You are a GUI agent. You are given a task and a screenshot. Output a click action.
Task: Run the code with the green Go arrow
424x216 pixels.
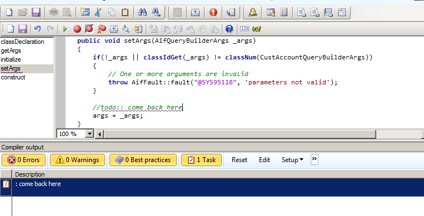coord(65,29)
